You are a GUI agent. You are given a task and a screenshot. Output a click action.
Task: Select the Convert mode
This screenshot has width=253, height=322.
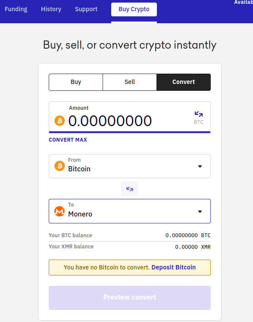point(184,82)
